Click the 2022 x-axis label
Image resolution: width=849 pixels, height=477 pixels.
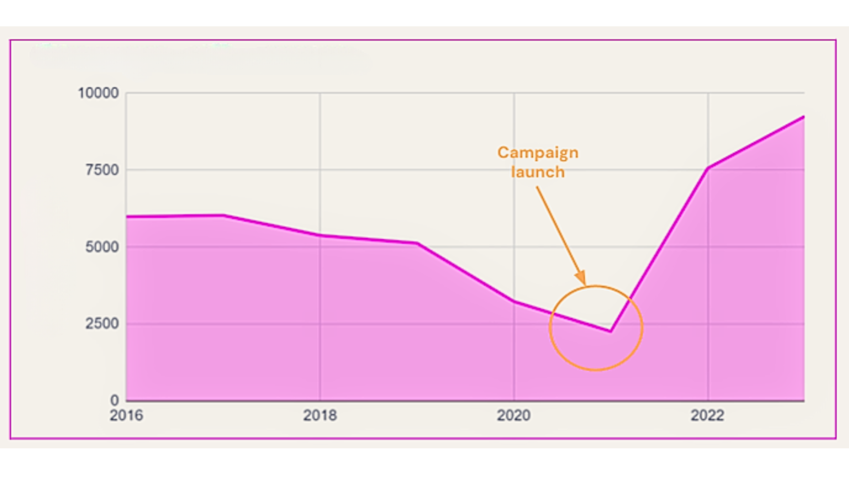point(707,416)
